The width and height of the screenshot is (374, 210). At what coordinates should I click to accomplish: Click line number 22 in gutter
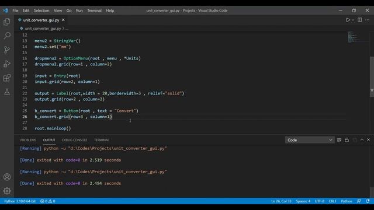25,93
